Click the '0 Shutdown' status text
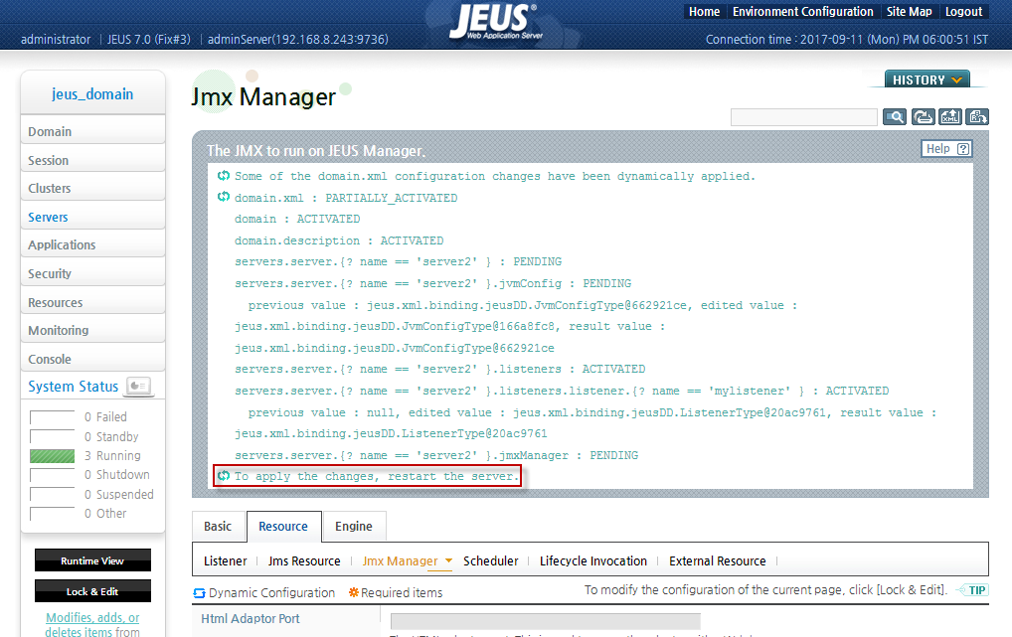 pyautogui.click(x=117, y=474)
